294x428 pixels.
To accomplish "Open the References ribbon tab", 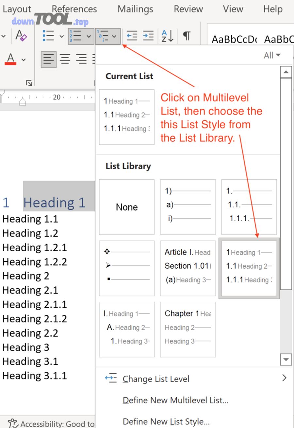I will 74,9.
